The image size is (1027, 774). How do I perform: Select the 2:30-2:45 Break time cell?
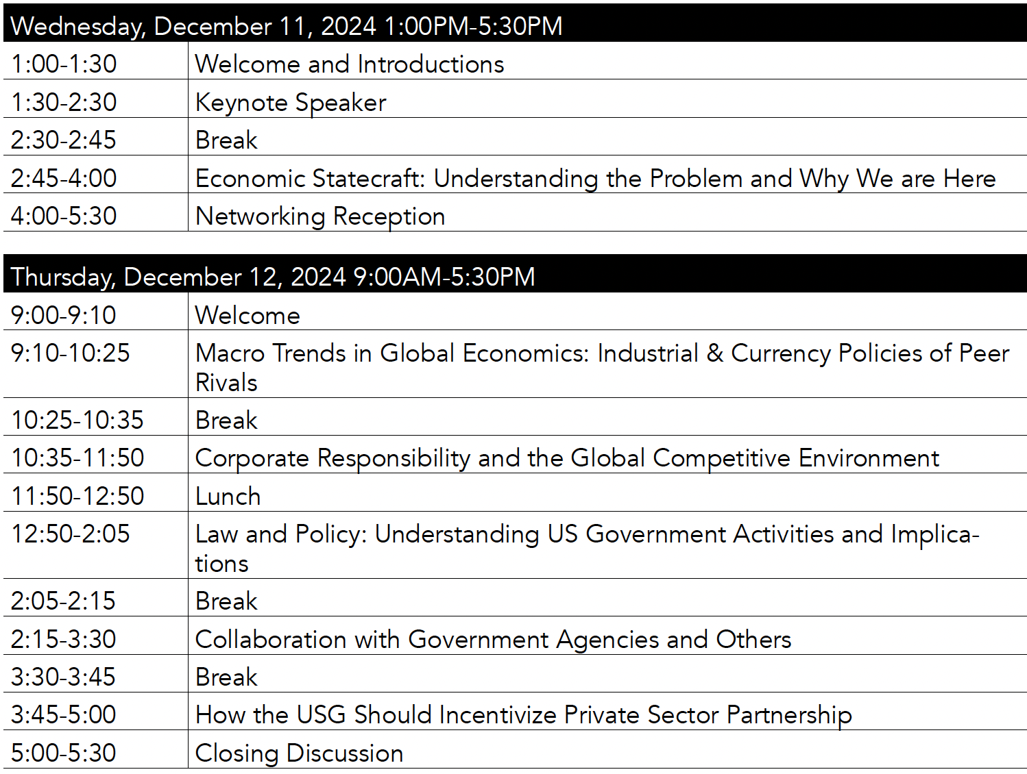64,140
